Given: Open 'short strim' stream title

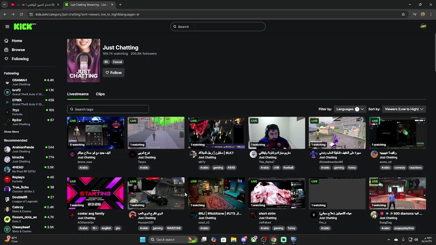Looking at the screenshot, I should [x=267, y=214].
